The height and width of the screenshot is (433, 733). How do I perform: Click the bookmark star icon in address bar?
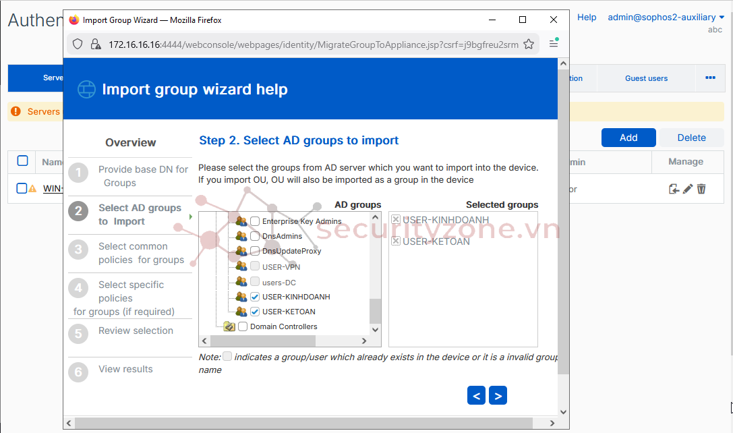tap(529, 45)
